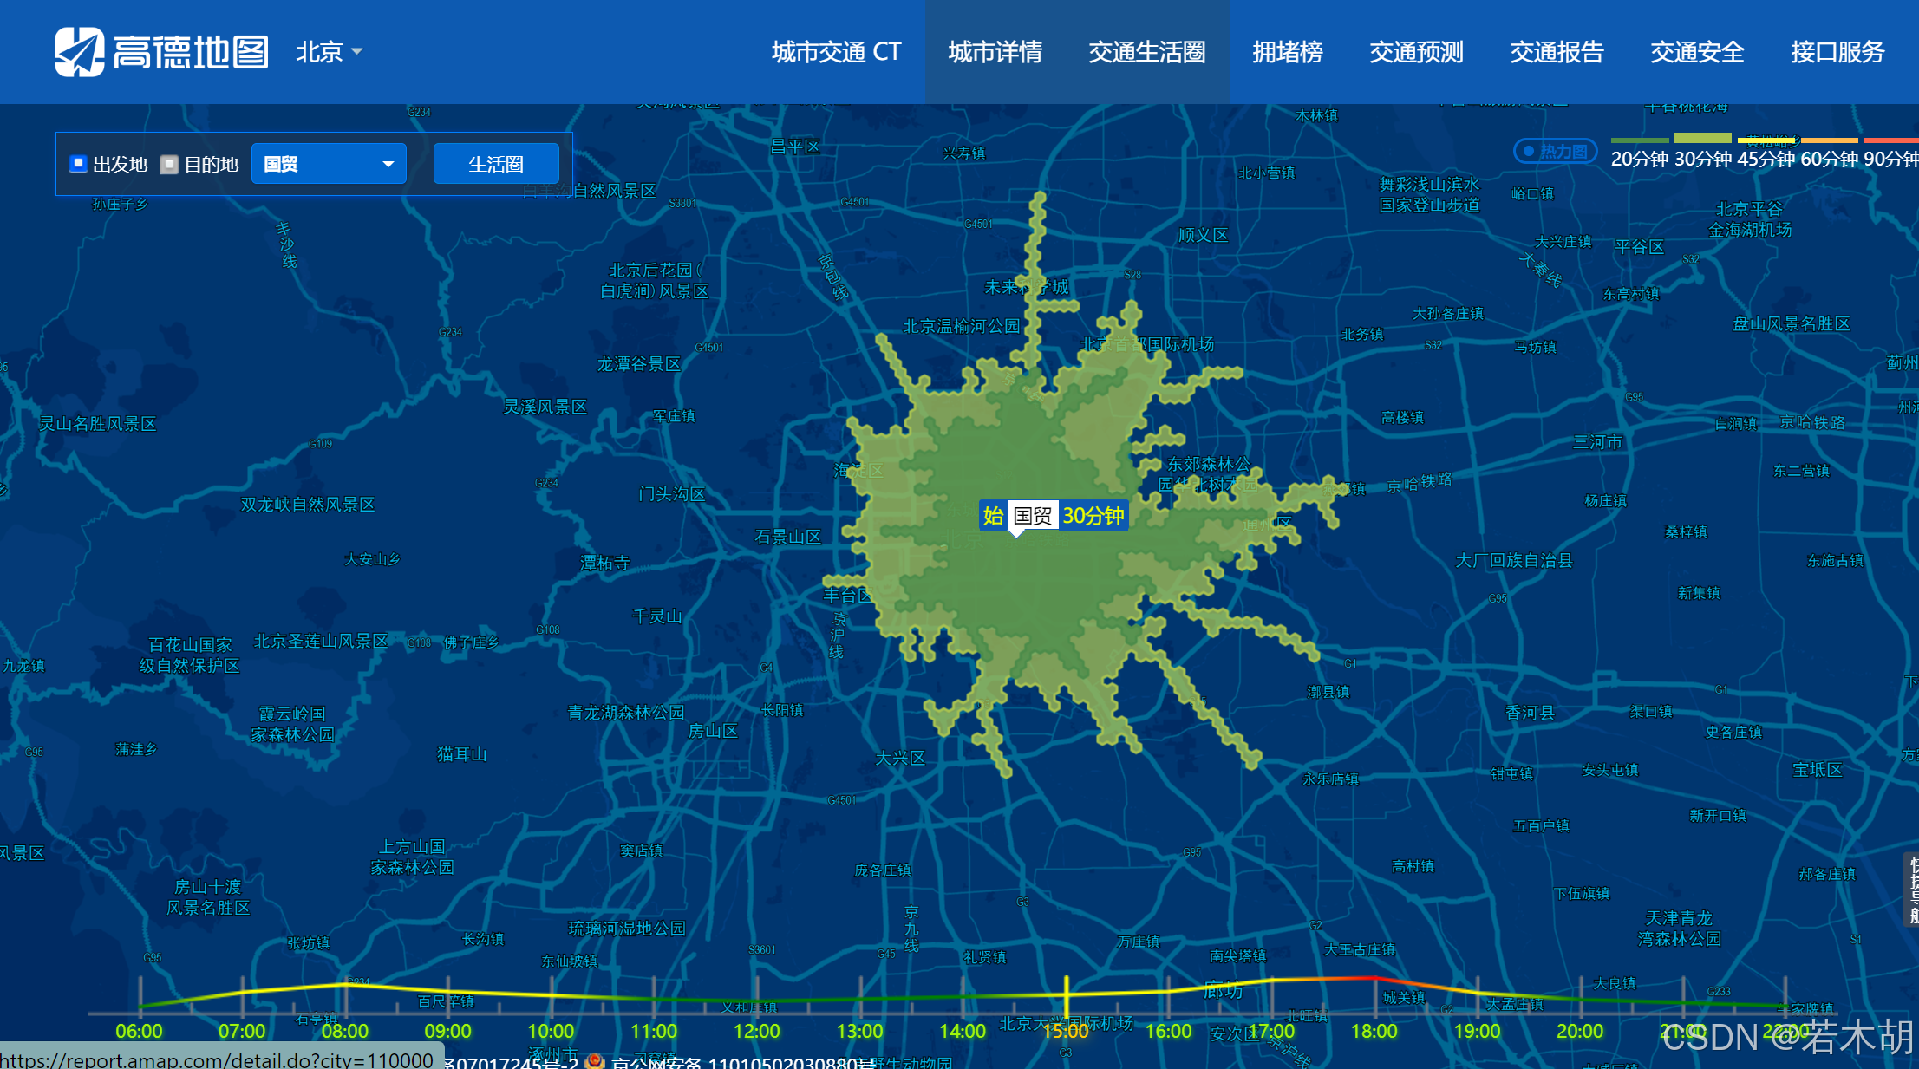Click the light green 30分钟 legend swatch
Screen dimensions: 1919x1069
pos(1702,138)
